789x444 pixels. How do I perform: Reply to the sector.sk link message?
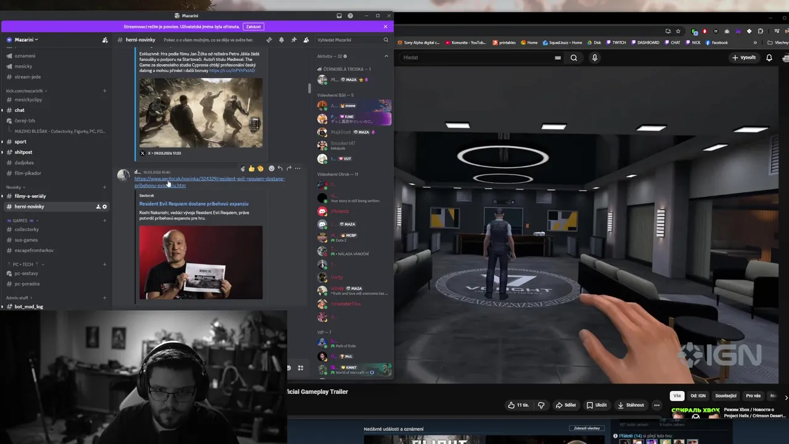(280, 168)
